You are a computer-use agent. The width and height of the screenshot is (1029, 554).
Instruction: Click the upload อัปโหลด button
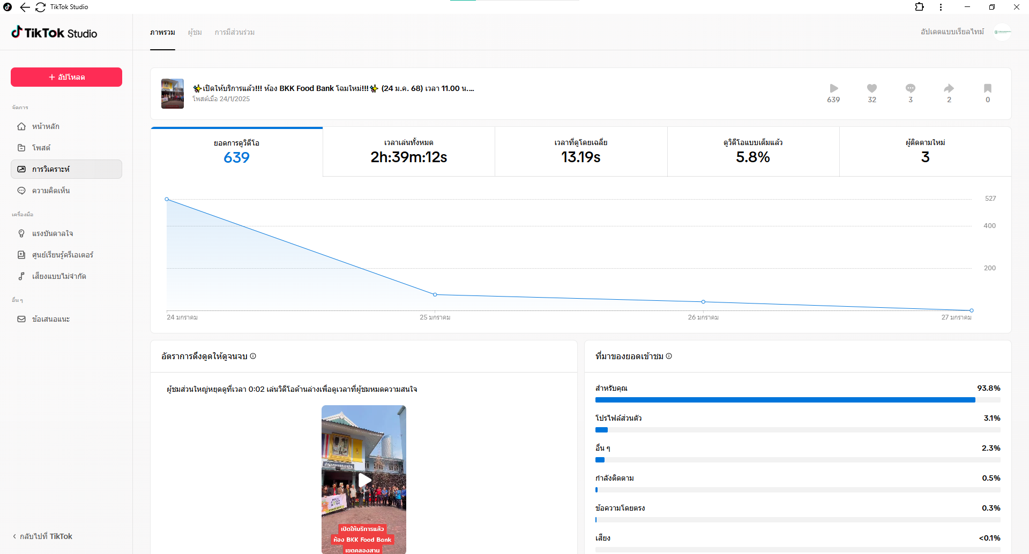[66, 77]
